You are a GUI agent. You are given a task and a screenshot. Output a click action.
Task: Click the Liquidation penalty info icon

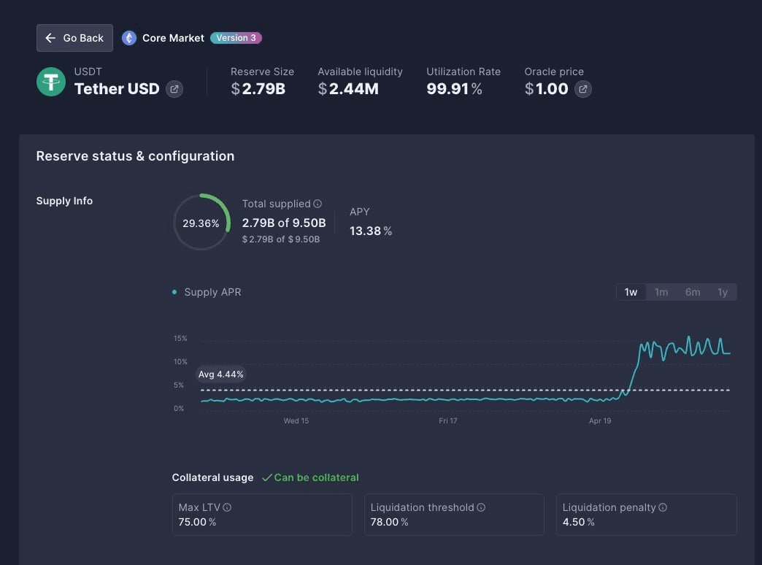pos(663,507)
